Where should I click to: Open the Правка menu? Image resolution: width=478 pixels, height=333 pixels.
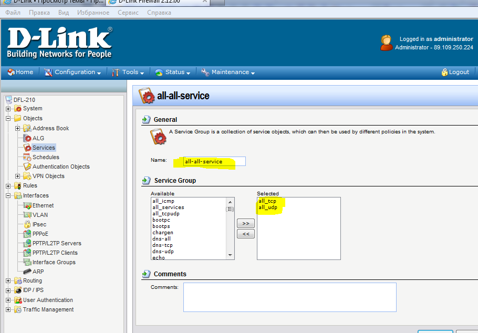[39, 13]
